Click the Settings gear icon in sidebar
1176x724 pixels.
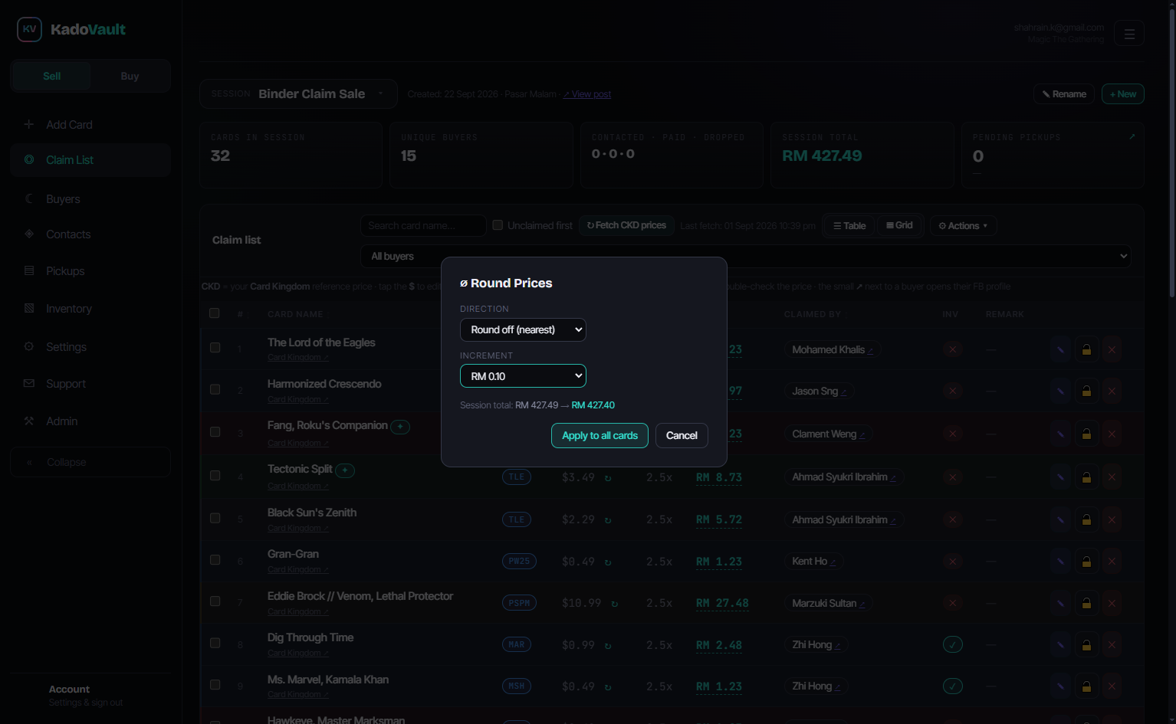(x=29, y=346)
